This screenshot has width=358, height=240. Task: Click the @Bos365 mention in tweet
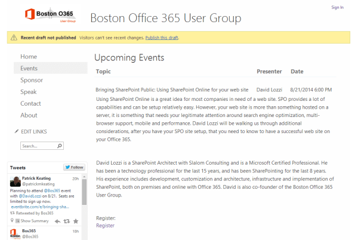52,190
